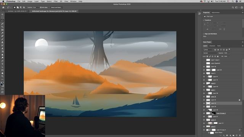Select the Move tool

tap(2, 14)
